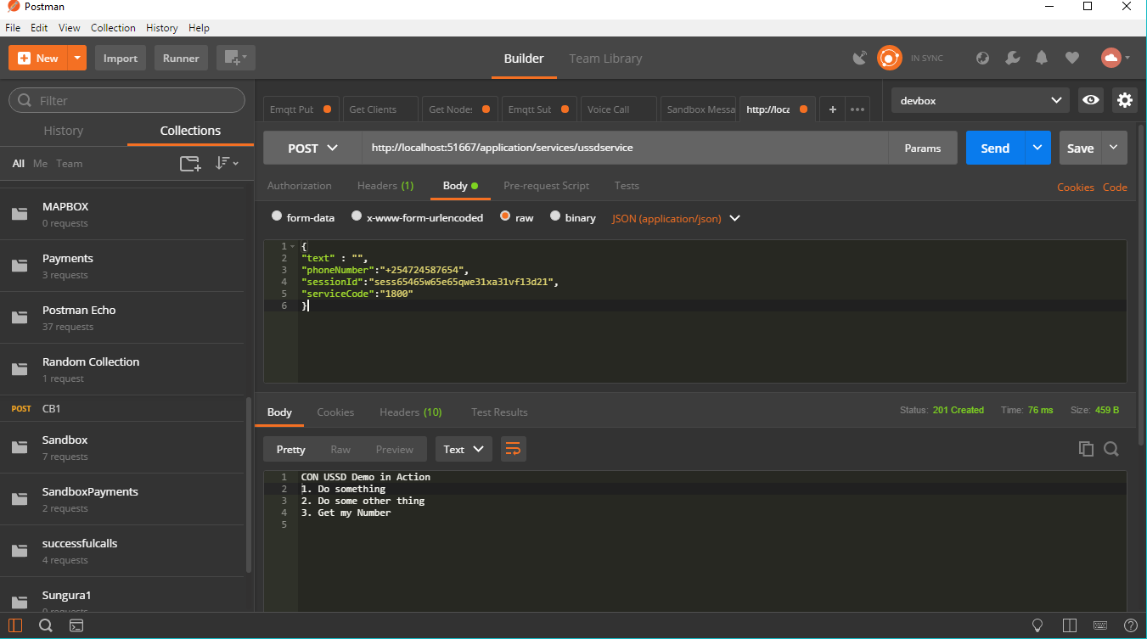Image resolution: width=1147 pixels, height=639 pixels.
Task: Switch response view to Preview
Action: click(395, 449)
